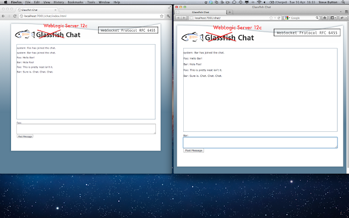Click the Firefox search magnifier icon
This screenshot has width=349, height=218.
(x=317, y=18)
